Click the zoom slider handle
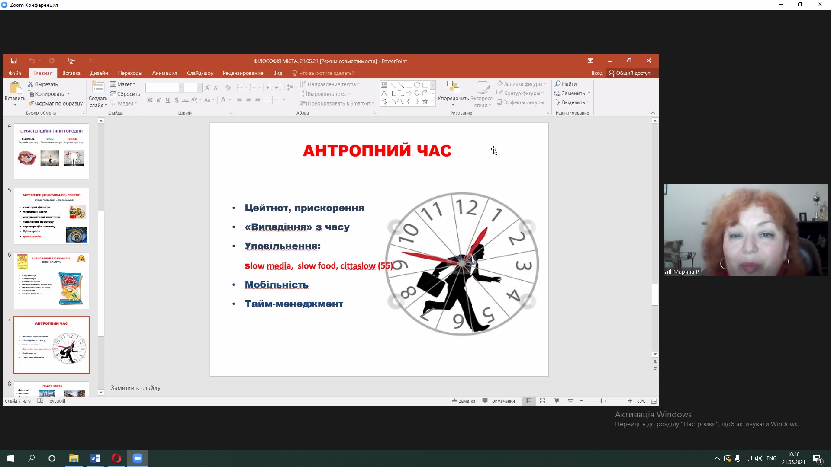This screenshot has width=831, height=467. pos(602,401)
